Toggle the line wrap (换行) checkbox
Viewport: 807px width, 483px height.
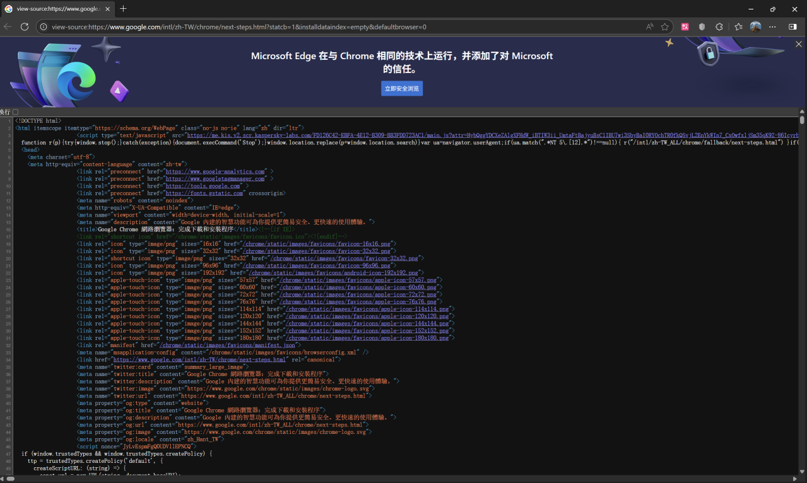pos(15,112)
